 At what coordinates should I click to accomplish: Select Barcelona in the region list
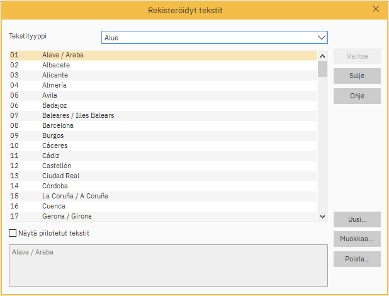pos(58,125)
